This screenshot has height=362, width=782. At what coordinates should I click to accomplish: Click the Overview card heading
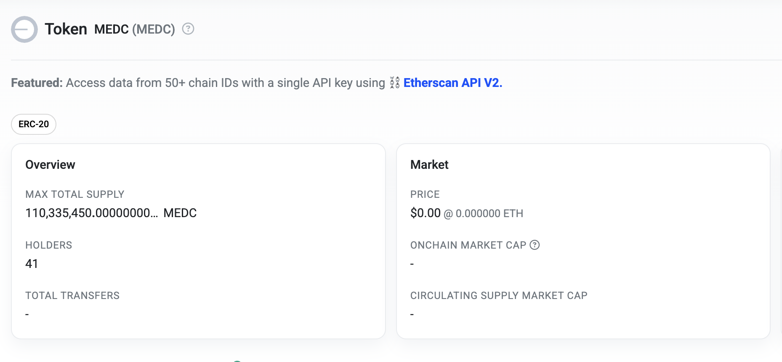50,165
